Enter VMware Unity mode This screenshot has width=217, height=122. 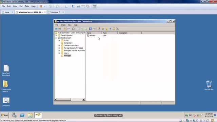click(x=88, y=6)
